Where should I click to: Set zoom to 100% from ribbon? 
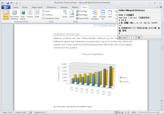pos(72,14)
